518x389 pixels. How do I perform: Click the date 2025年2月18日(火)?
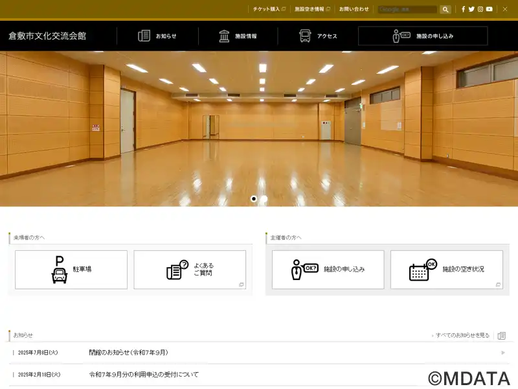[x=39, y=375]
